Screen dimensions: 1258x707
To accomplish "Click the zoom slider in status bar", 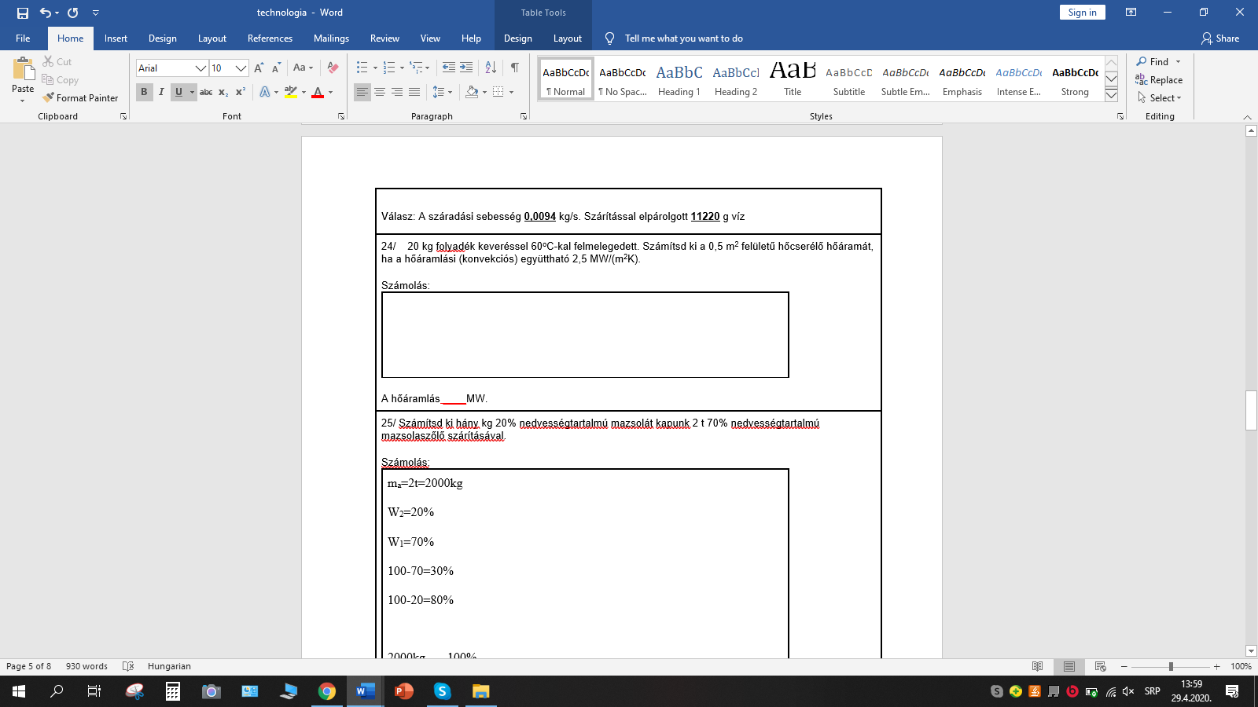I will [1170, 666].
